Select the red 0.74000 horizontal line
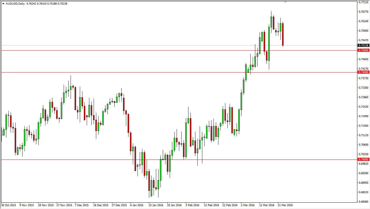This screenshot has height=209, width=370. point(173,73)
